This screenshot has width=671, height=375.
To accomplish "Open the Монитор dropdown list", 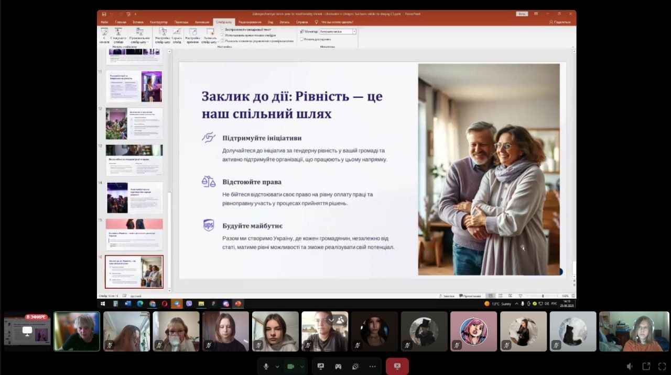I will click(354, 31).
